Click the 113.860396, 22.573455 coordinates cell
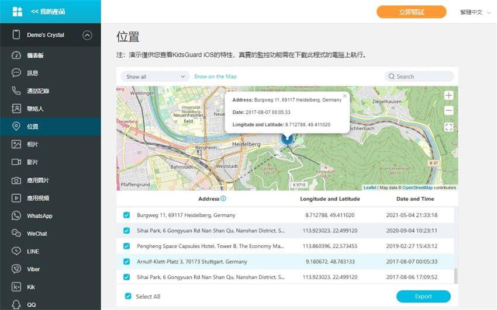497x310 pixels. coord(330,246)
